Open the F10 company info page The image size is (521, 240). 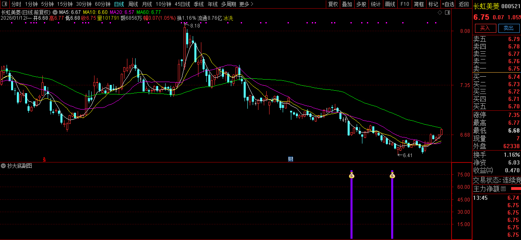pyautogui.click(x=405, y=4)
